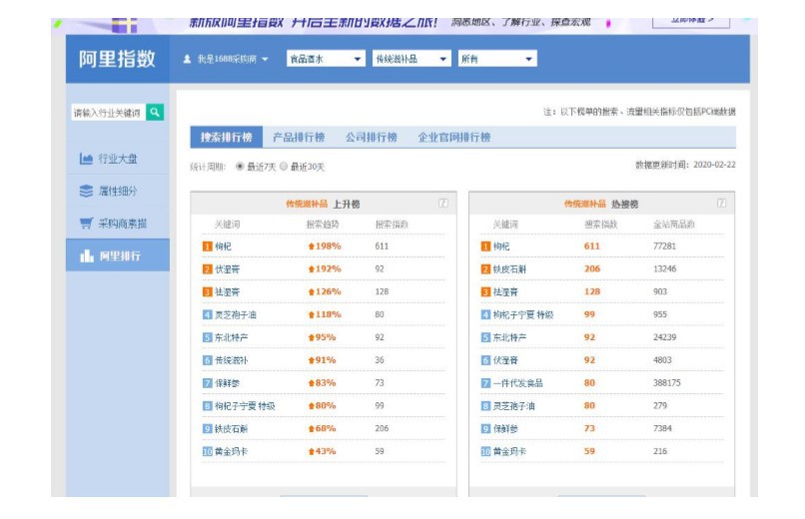The width and height of the screenshot is (805, 519).
Task: Open help icon on 热搜榜 panel
Action: [x=721, y=203]
